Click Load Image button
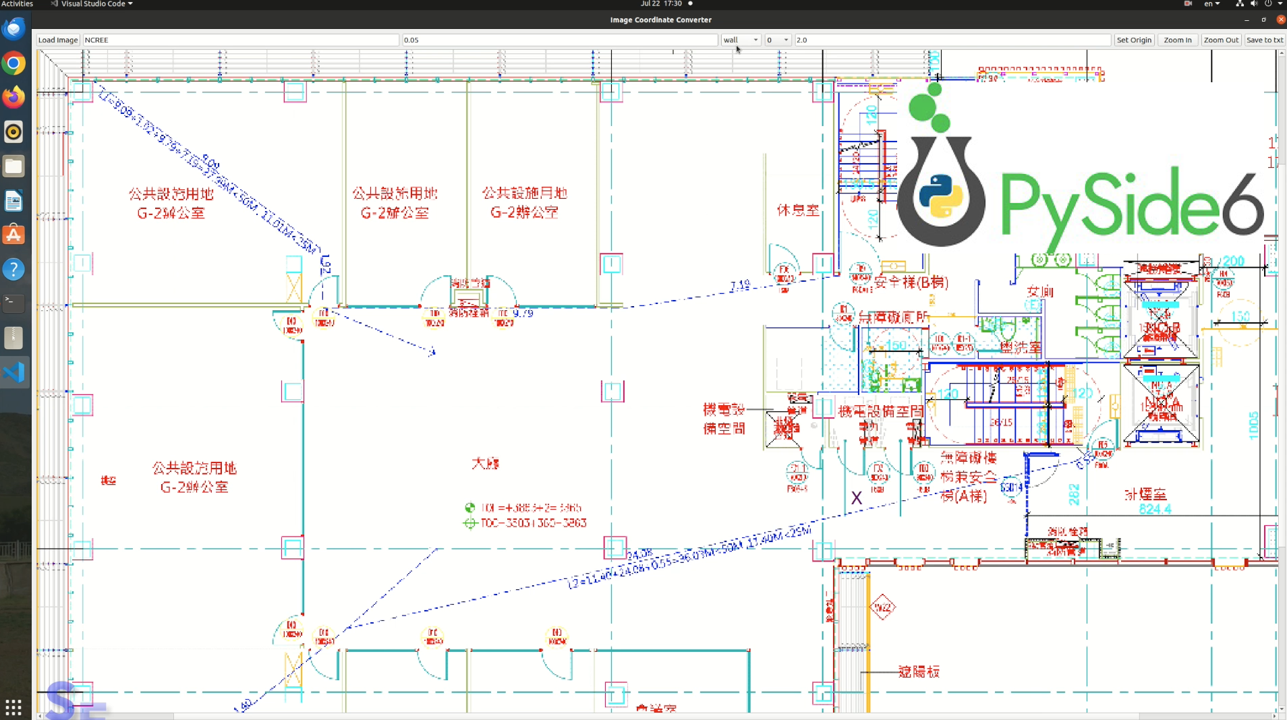Viewport: 1287px width, 720px height. coord(58,40)
